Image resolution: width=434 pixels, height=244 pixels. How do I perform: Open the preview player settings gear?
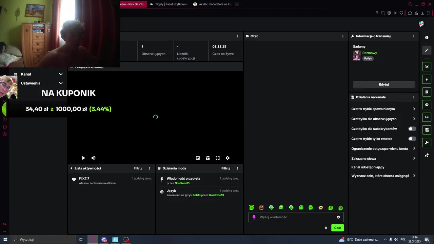(x=228, y=158)
